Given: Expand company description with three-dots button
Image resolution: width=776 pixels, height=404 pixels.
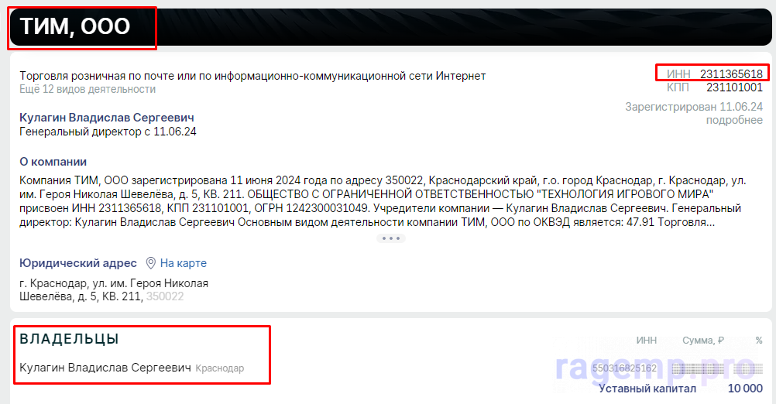Looking at the screenshot, I should [x=391, y=238].
